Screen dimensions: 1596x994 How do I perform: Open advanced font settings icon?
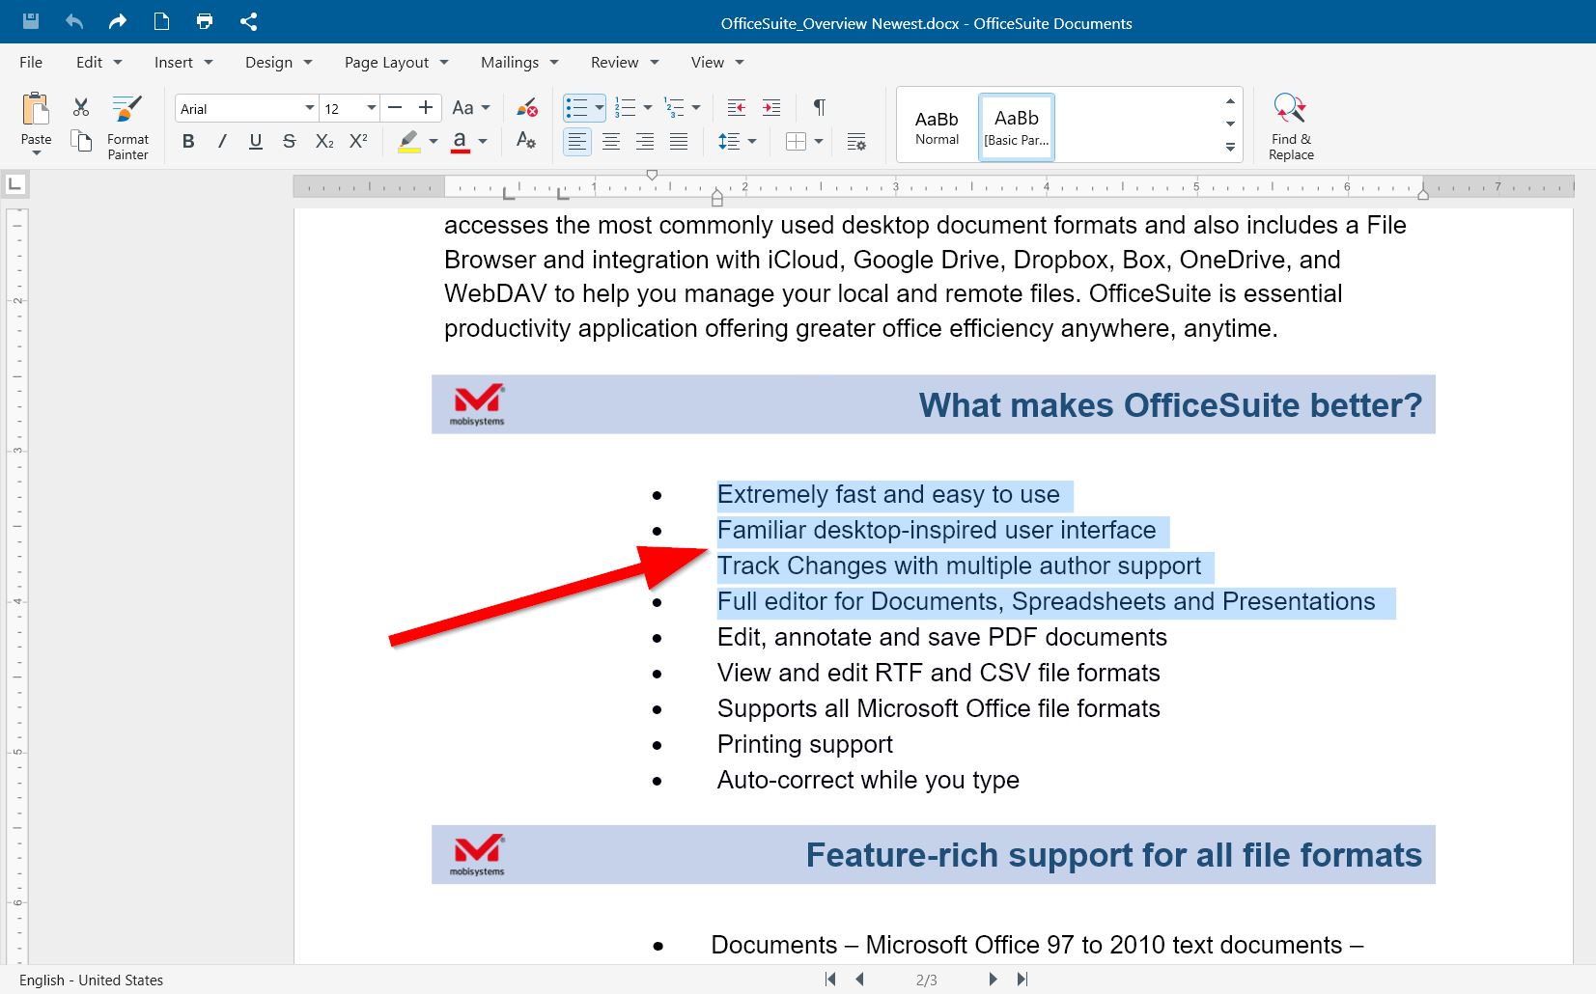(526, 141)
